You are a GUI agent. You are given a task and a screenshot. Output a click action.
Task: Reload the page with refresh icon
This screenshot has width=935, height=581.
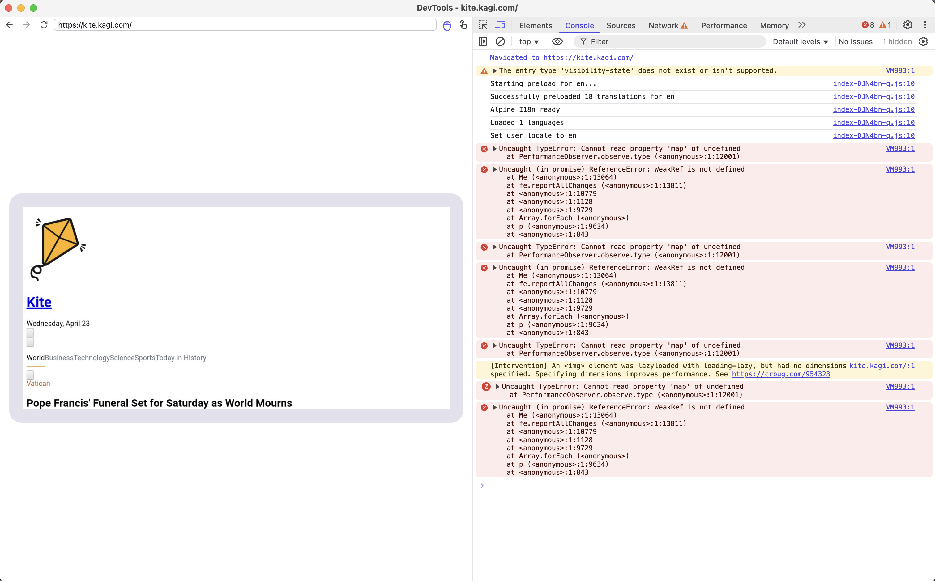pyautogui.click(x=44, y=25)
